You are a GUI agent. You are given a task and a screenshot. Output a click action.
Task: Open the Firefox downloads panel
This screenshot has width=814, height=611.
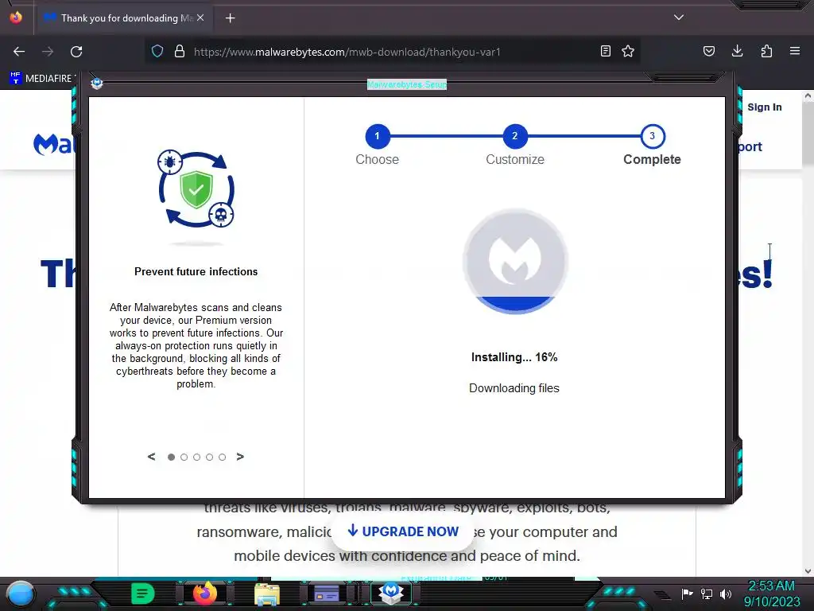click(737, 51)
